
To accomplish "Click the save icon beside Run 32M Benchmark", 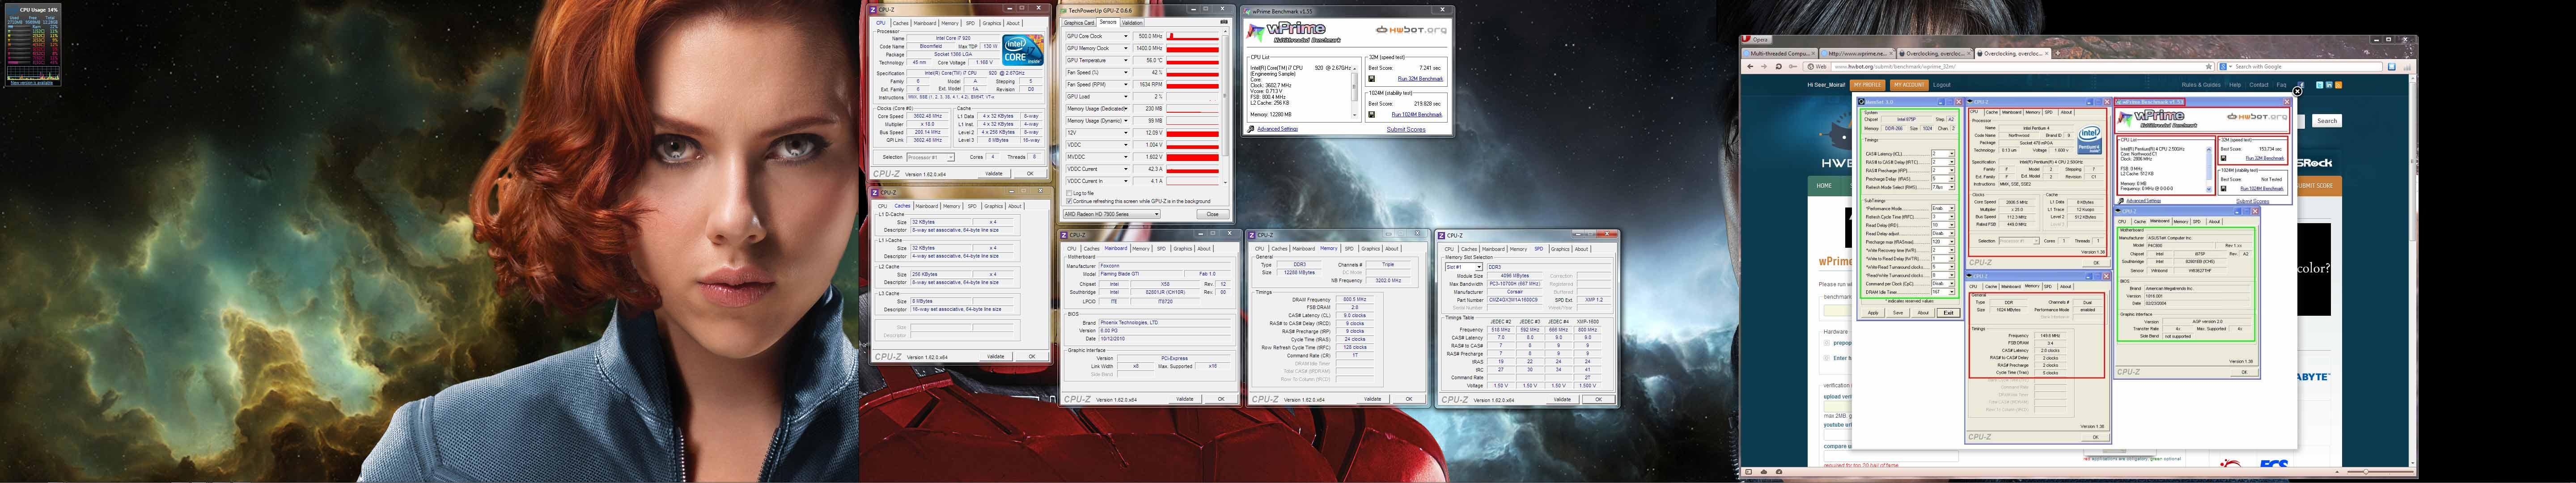I will click(x=1372, y=79).
